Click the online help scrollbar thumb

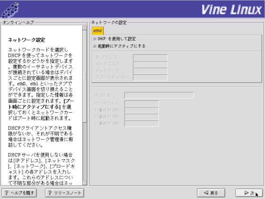(x=85, y=76)
